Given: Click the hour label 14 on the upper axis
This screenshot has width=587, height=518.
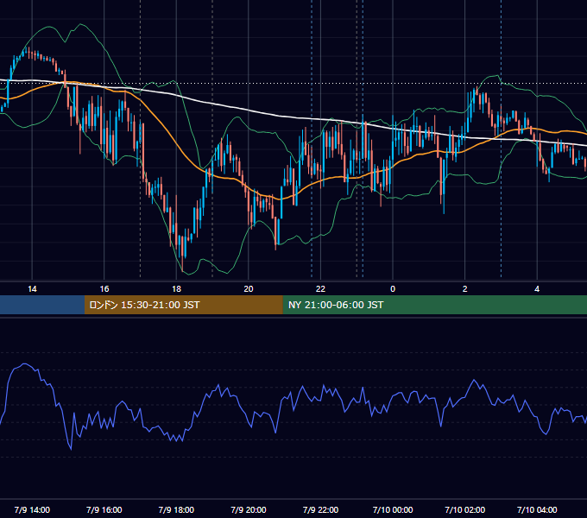Looking at the screenshot, I should [x=32, y=289].
